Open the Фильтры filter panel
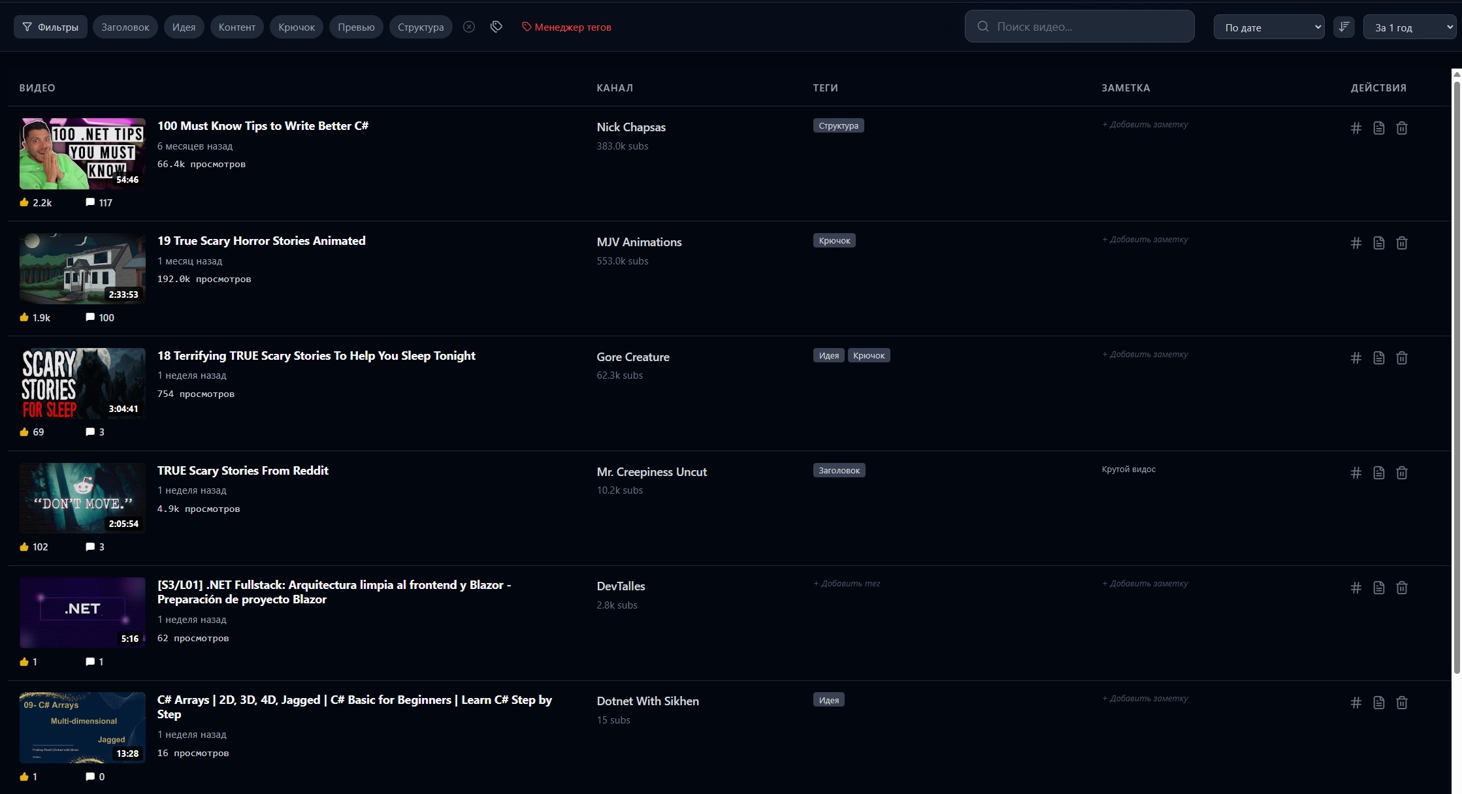Viewport: 1462px width, 794px height. 51,27
